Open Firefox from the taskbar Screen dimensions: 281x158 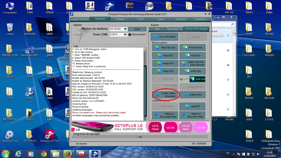[x=69, y=154]
